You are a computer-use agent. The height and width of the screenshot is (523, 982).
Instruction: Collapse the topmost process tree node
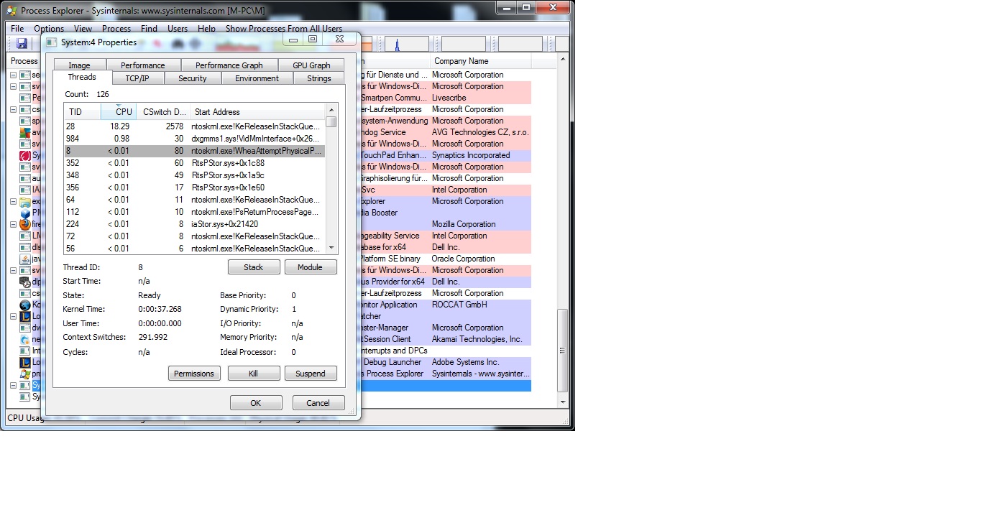pyautogui.click(x=14, y=75)
